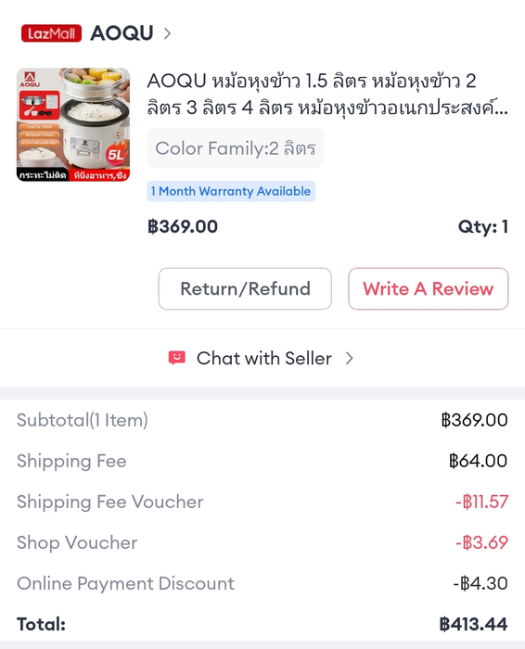Open the AOQU rice cooker product title
Viewport: 525px width, 649px height.
click(x=327, y=94)
